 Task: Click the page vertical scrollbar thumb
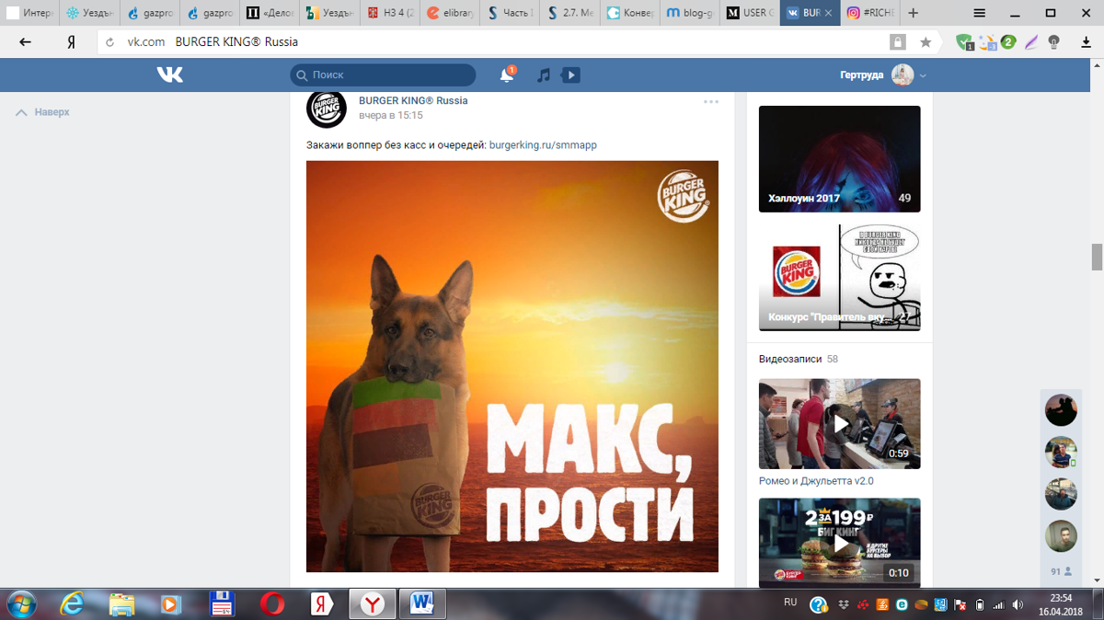pyautogui.click(x=1097, y=257)
